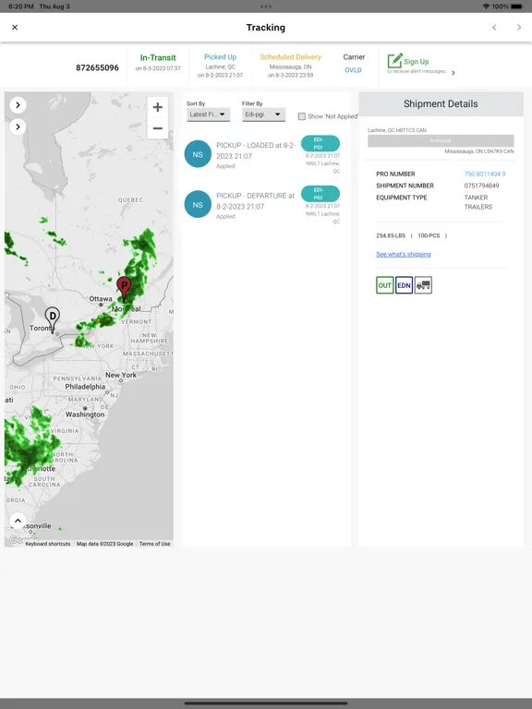Click NS avatar for PICKUP - LOADED event

tap(198, 154)
